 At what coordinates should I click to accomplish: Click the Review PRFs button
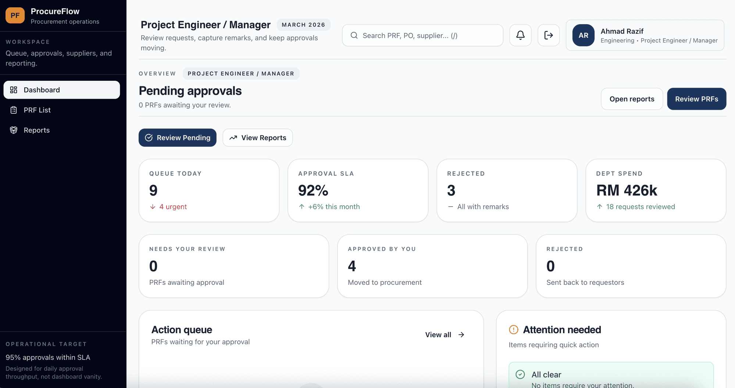(696, 99)
